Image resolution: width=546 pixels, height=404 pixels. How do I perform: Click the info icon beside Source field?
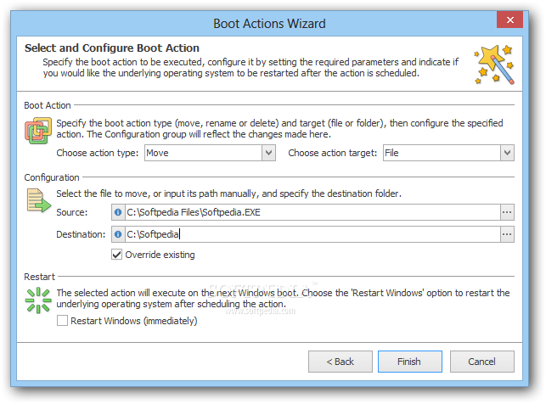click(x=118, y=212)
